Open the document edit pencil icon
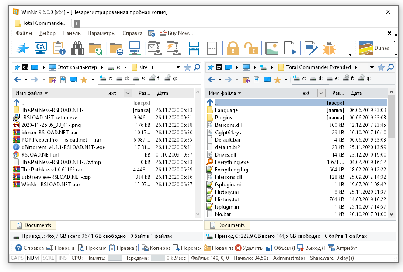Viewport: 403px width, 272px height. 311,48
